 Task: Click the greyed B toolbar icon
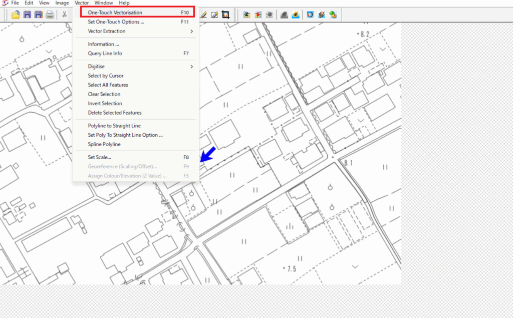(x=269, y=15)
